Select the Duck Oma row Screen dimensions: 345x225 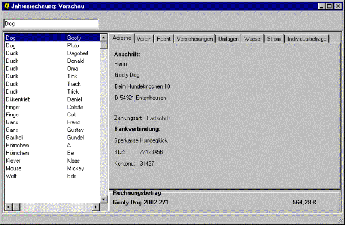[52, 69]
